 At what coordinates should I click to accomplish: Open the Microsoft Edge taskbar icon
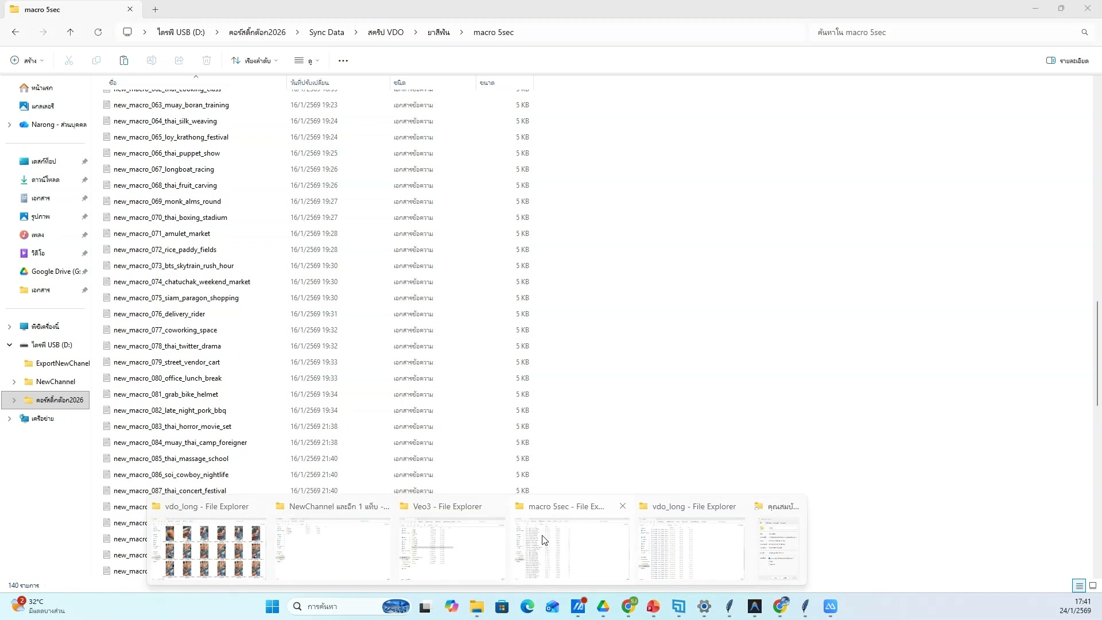click(527, 606)
